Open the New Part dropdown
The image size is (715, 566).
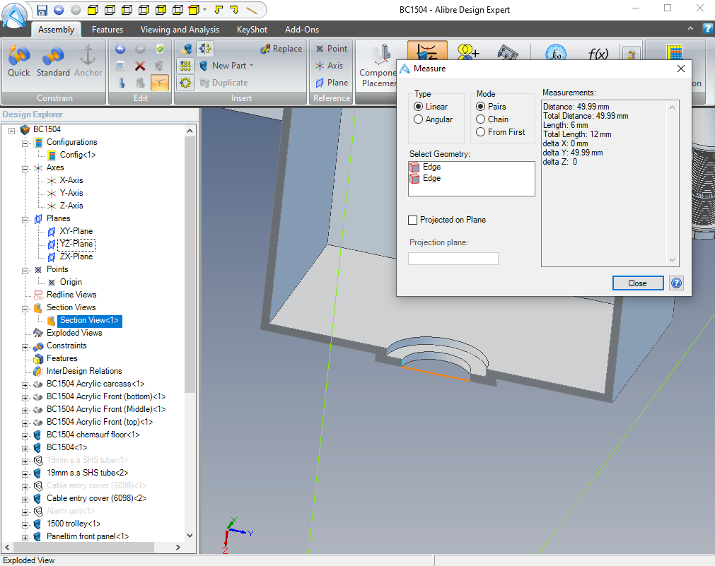coord(252,65)
